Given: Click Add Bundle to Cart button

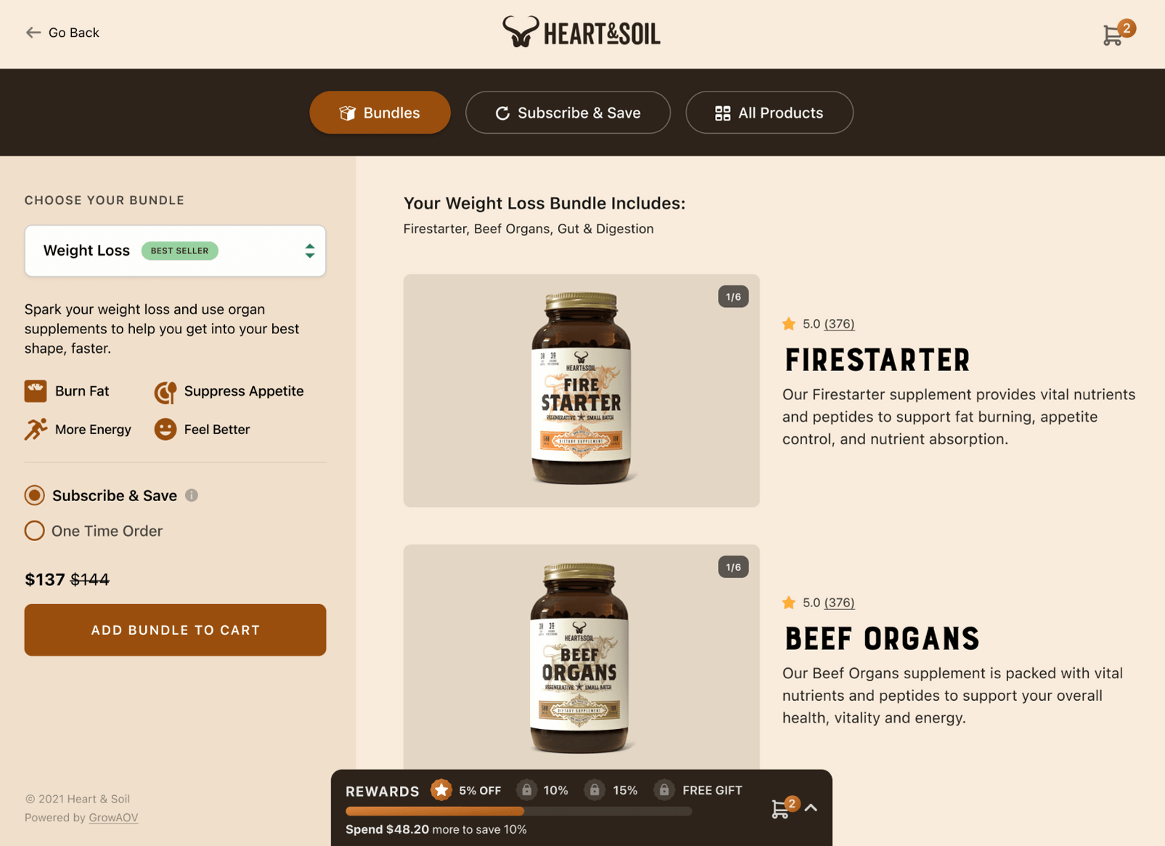Looking at the screenshot, I should [x=175, y=630].
